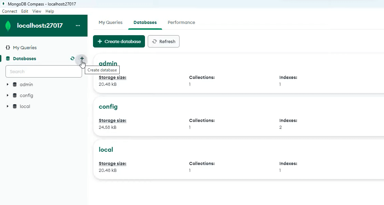Screen dimensions: 384x205
Task: Expand the config database tree
Action: click(x=8, y=95)
